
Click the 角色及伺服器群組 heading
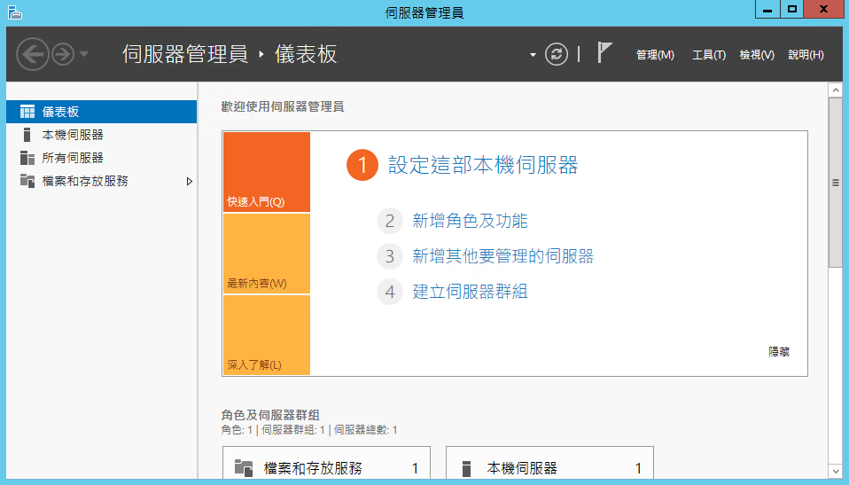pyautogui.click(x=270, y=415)
